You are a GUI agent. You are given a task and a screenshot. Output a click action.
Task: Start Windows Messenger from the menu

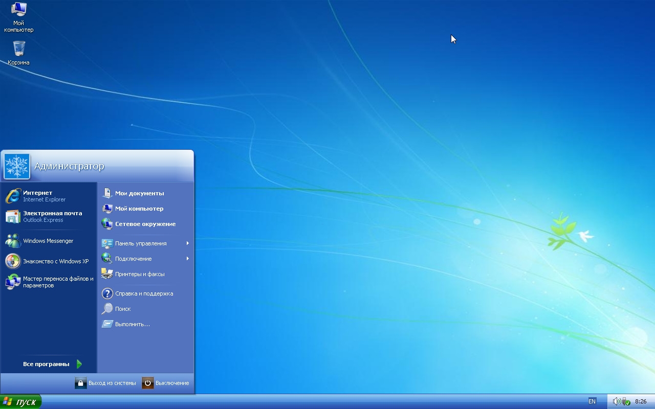[x=49, y=241]
